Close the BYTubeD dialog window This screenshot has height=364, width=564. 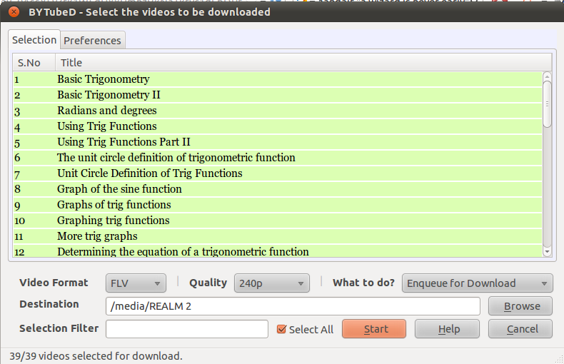click(x=14, y=12)
